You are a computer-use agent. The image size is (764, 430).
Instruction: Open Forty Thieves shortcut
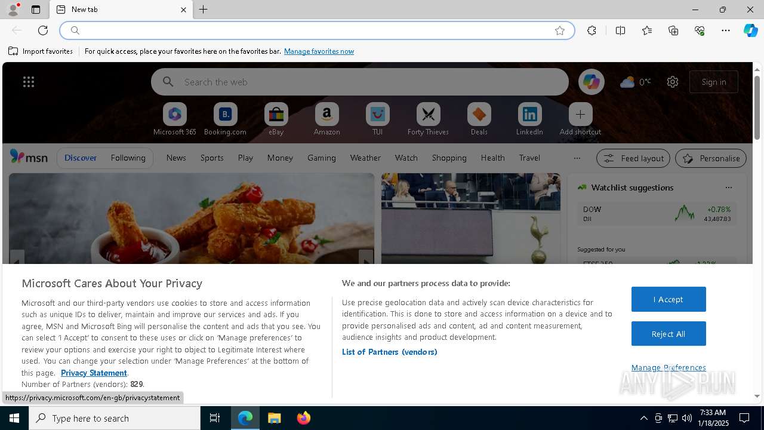428,119
